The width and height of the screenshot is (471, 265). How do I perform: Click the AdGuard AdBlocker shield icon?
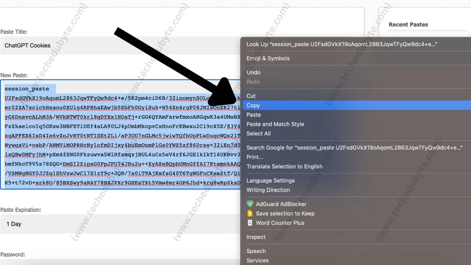(250, 204)
